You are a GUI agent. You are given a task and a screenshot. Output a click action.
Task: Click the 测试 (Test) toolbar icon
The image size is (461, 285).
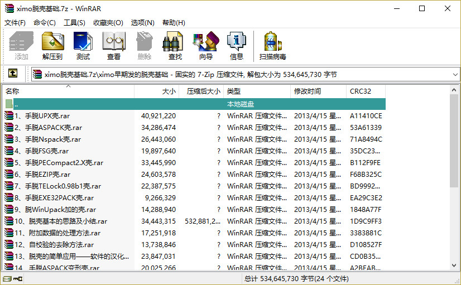pos(83,45)
